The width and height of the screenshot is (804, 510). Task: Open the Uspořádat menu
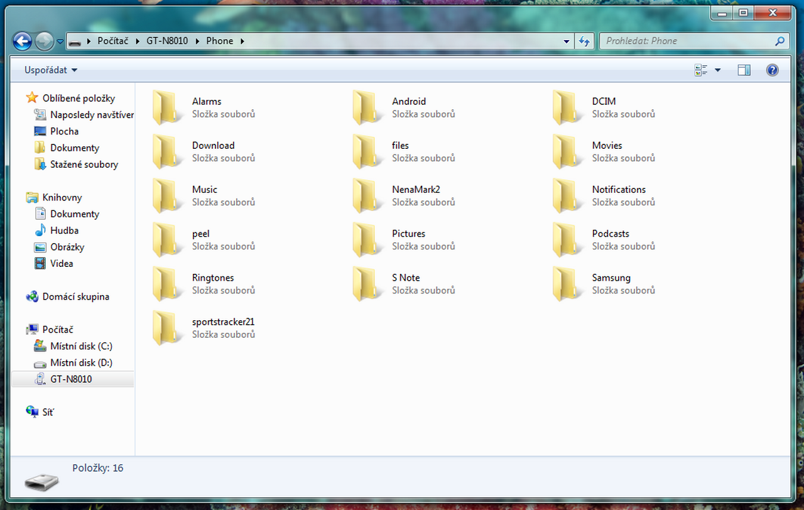click(51, 70)
